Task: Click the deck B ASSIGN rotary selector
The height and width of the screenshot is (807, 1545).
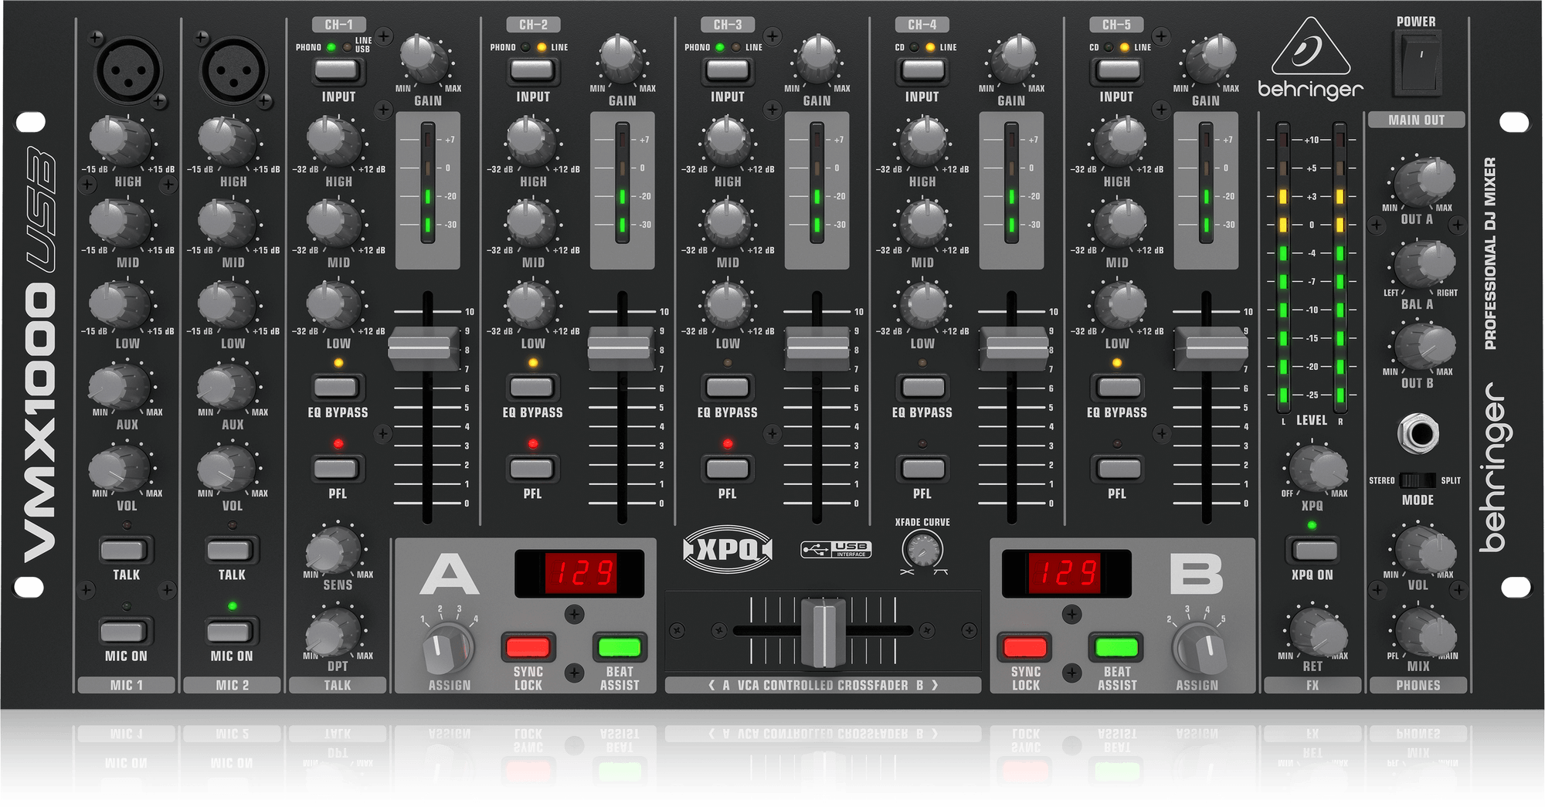Action: pos(1199,649)
